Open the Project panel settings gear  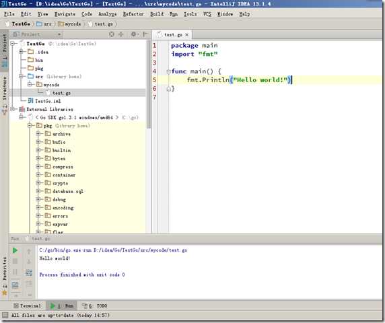pyautogui.click(x=134, y=34)
